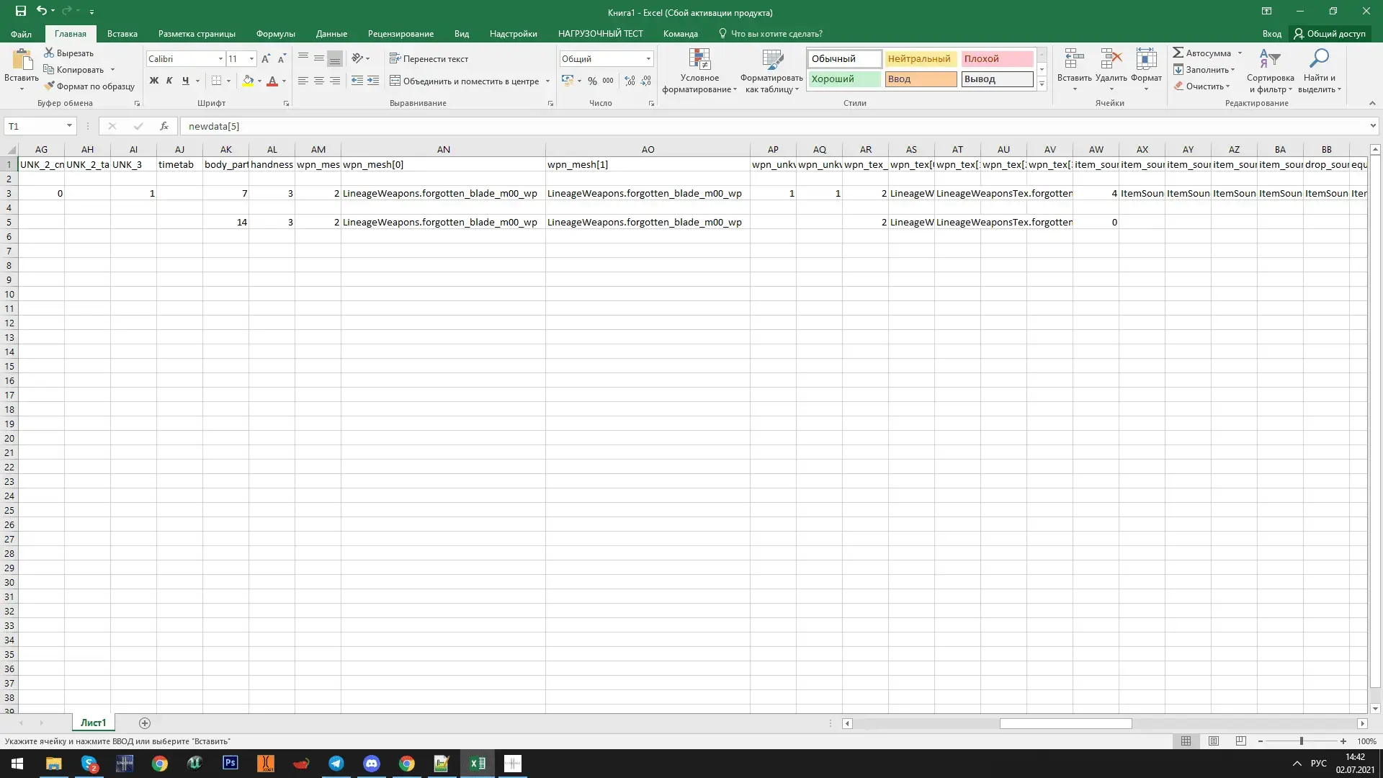Click the Paste clipboard icon

22,59
